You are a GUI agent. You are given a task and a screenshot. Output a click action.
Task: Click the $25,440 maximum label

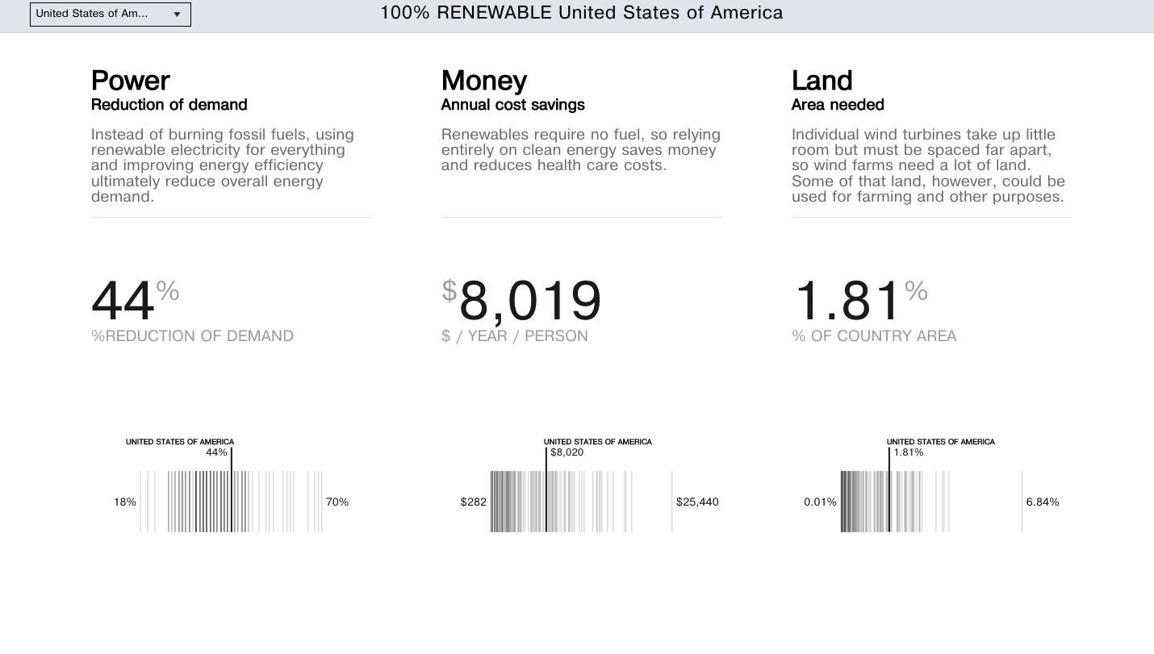pyautogui.click(x=697, y=502)
